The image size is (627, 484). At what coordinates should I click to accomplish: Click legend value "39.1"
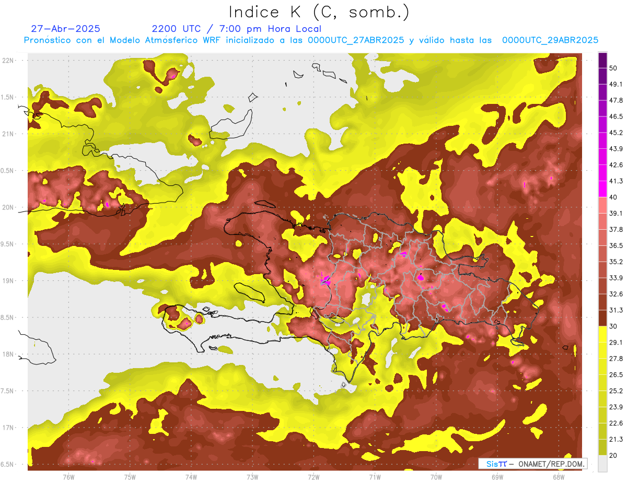[x=616, y=214]
